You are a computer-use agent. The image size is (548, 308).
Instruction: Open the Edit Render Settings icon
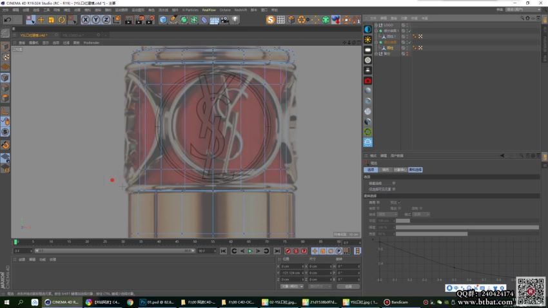click(150, 20)
